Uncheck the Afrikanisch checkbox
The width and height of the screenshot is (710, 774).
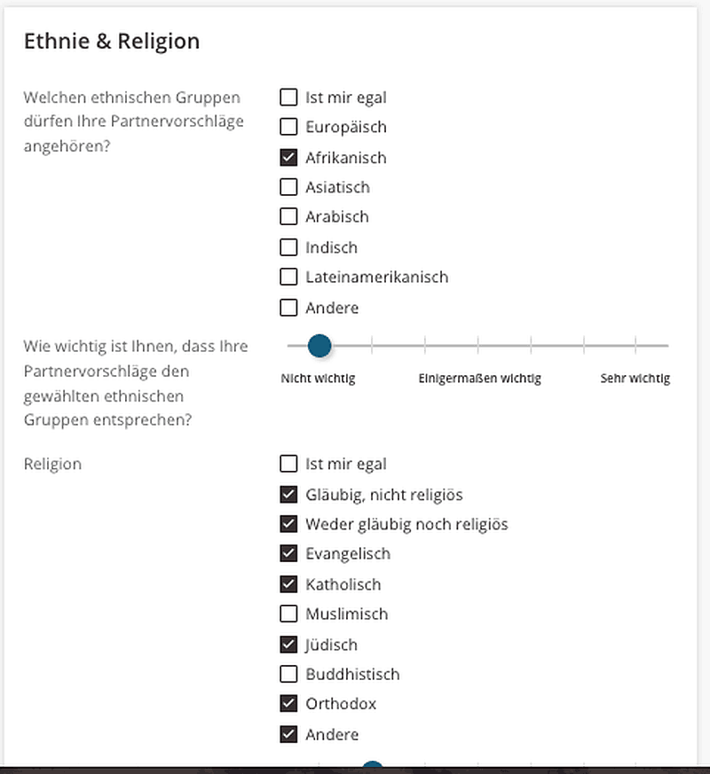(x=288, y=158)
